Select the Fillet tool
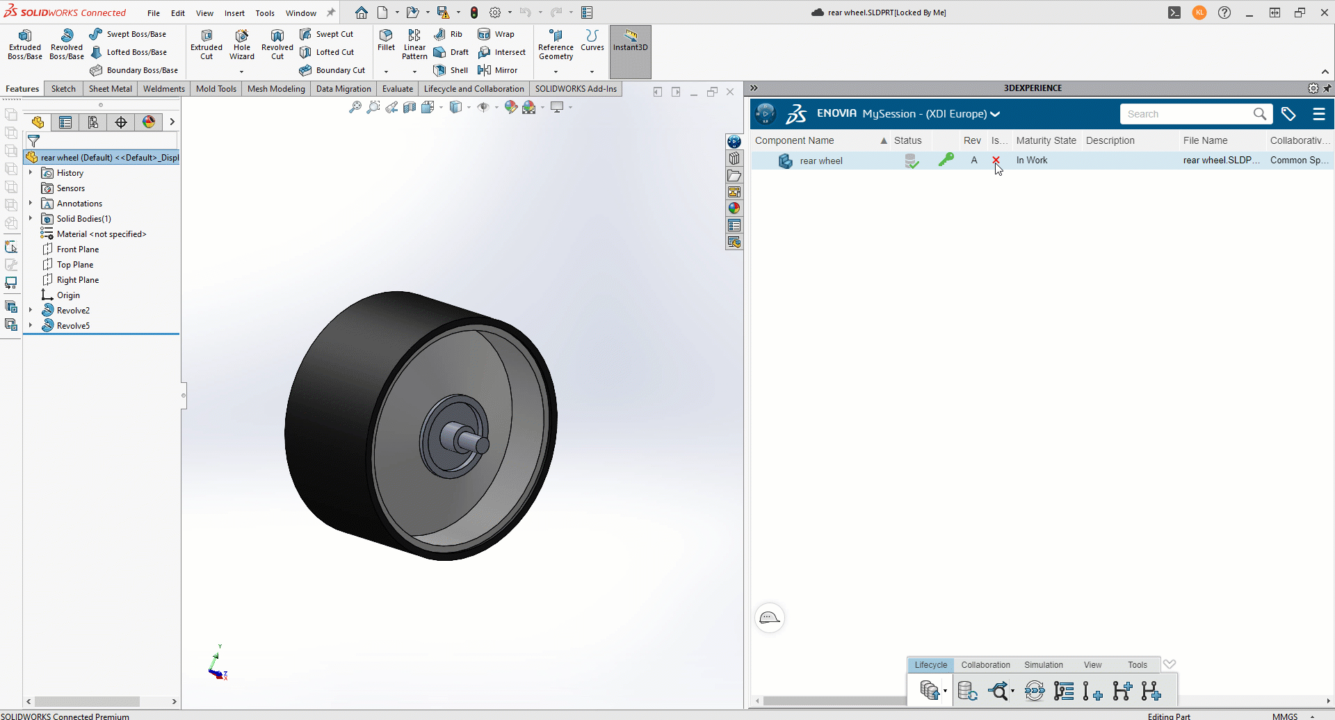Image resolution: width=1335 pixels, height=720 pixels. (386, 40)
